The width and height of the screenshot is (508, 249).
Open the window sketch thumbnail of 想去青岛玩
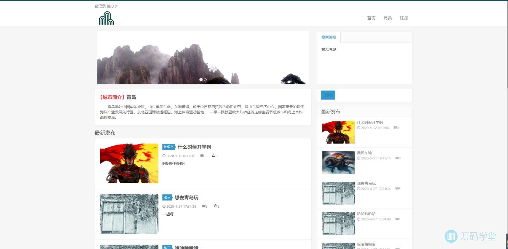click(x=129, y=214)
